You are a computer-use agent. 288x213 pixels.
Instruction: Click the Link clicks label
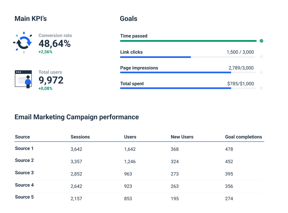131,52
